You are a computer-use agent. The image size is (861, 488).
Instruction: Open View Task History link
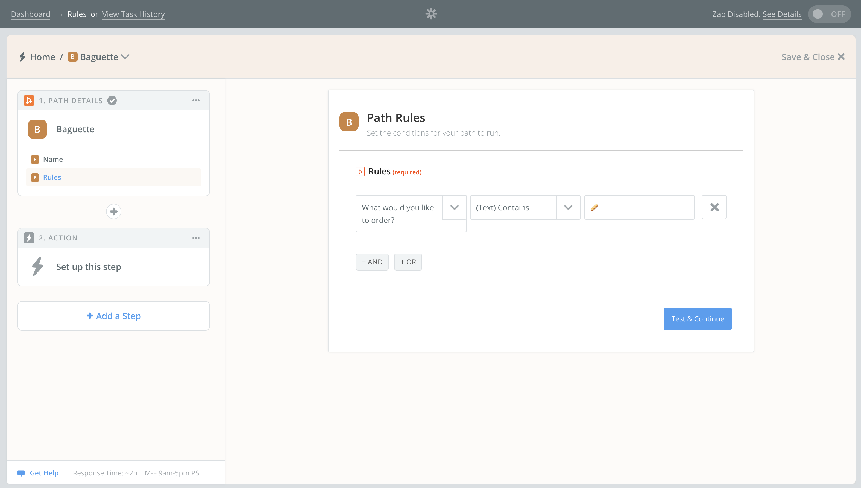click(x=133, y=14)
